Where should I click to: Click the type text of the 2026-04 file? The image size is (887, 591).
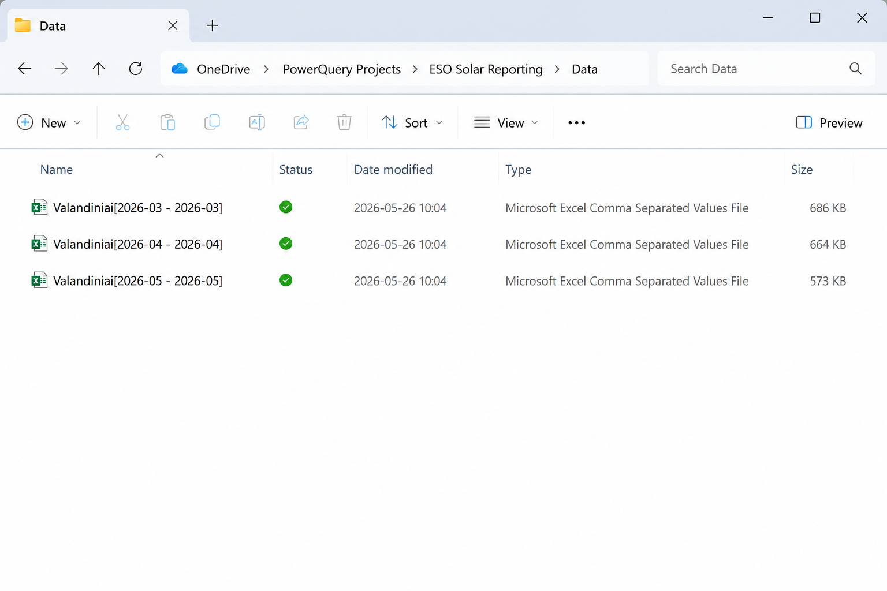[627, 244]
